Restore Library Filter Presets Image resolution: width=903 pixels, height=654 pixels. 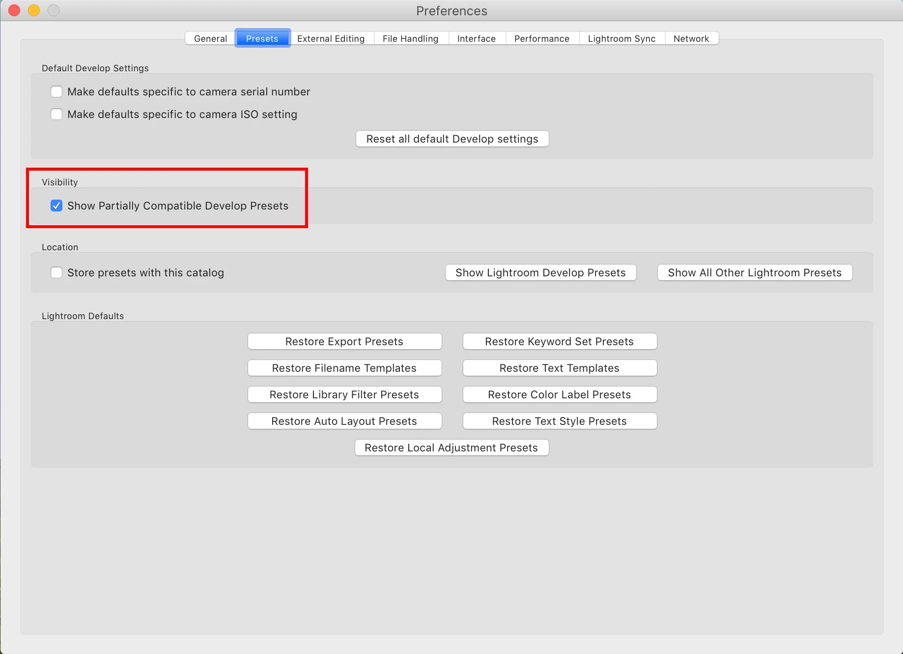(x=344, y=394)
